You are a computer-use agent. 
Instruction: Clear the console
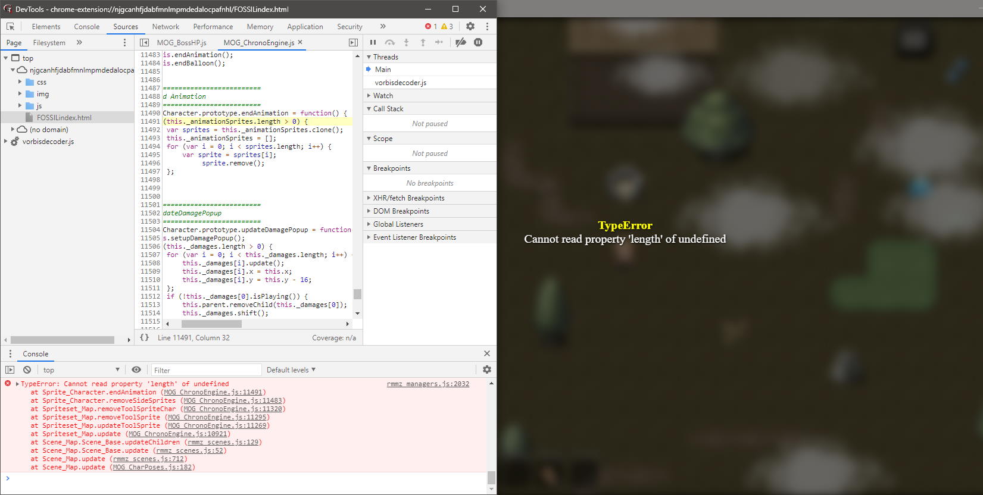pyautogui.click(x=27, y=369)
